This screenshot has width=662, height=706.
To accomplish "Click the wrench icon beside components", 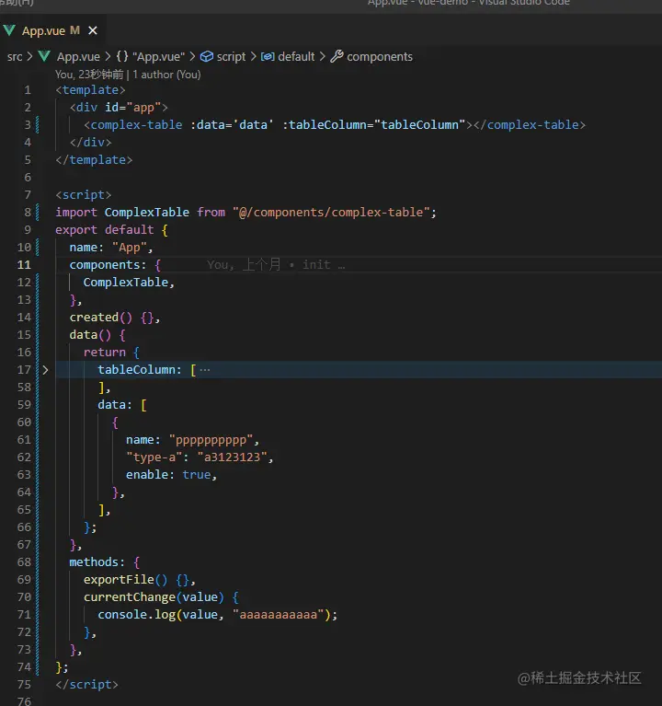I will [337, 57].
